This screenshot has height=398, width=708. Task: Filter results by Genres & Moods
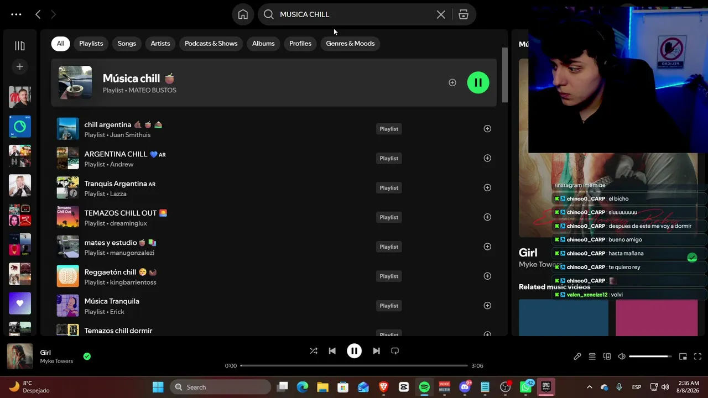click(x=350, y=43)
